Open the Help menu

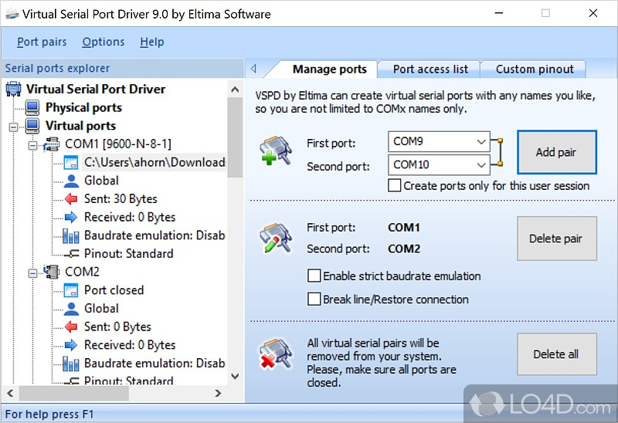151,42
